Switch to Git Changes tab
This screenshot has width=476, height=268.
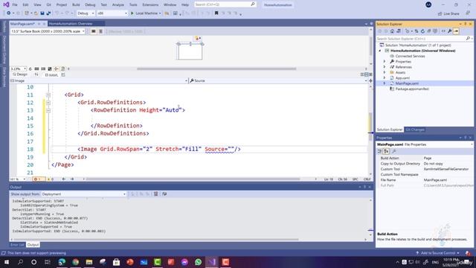pos(415,130)
